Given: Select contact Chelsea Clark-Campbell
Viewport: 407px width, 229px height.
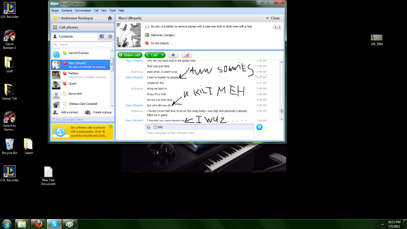Looking at the screenshot, I should tap(81, 104).
